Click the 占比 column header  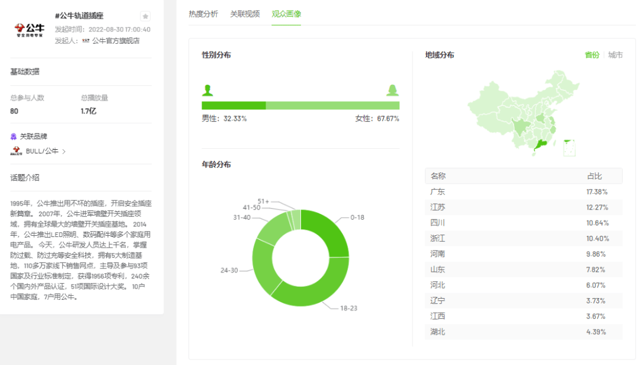point(594,176)
